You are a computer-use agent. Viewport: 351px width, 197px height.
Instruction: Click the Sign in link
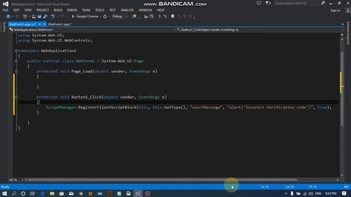pyautogui.click(x=335, y=10)
